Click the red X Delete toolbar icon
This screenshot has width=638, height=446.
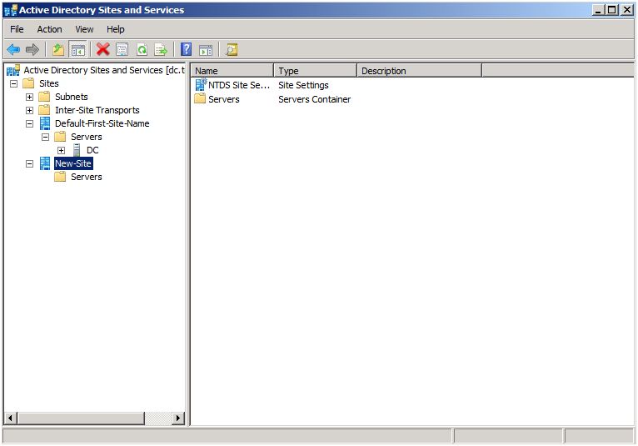[x=103, y=50]
